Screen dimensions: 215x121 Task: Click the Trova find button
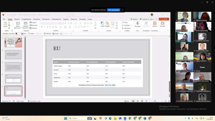[125, 23]
